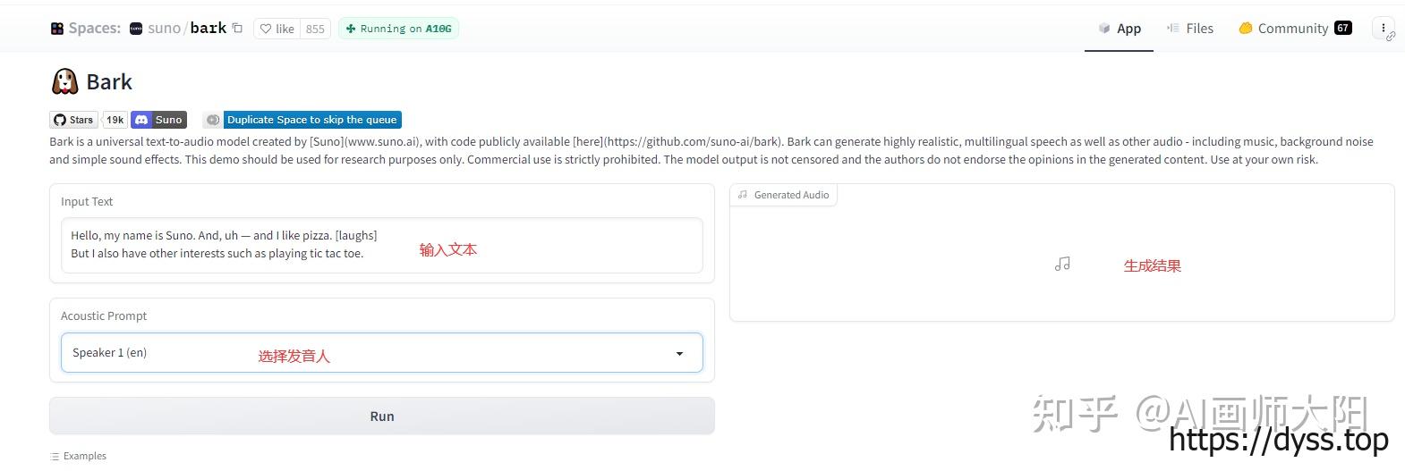The width and height of the screenshot is (1405, 471).
Task: Copy the suno/bark space name
Action: point(237,29)
